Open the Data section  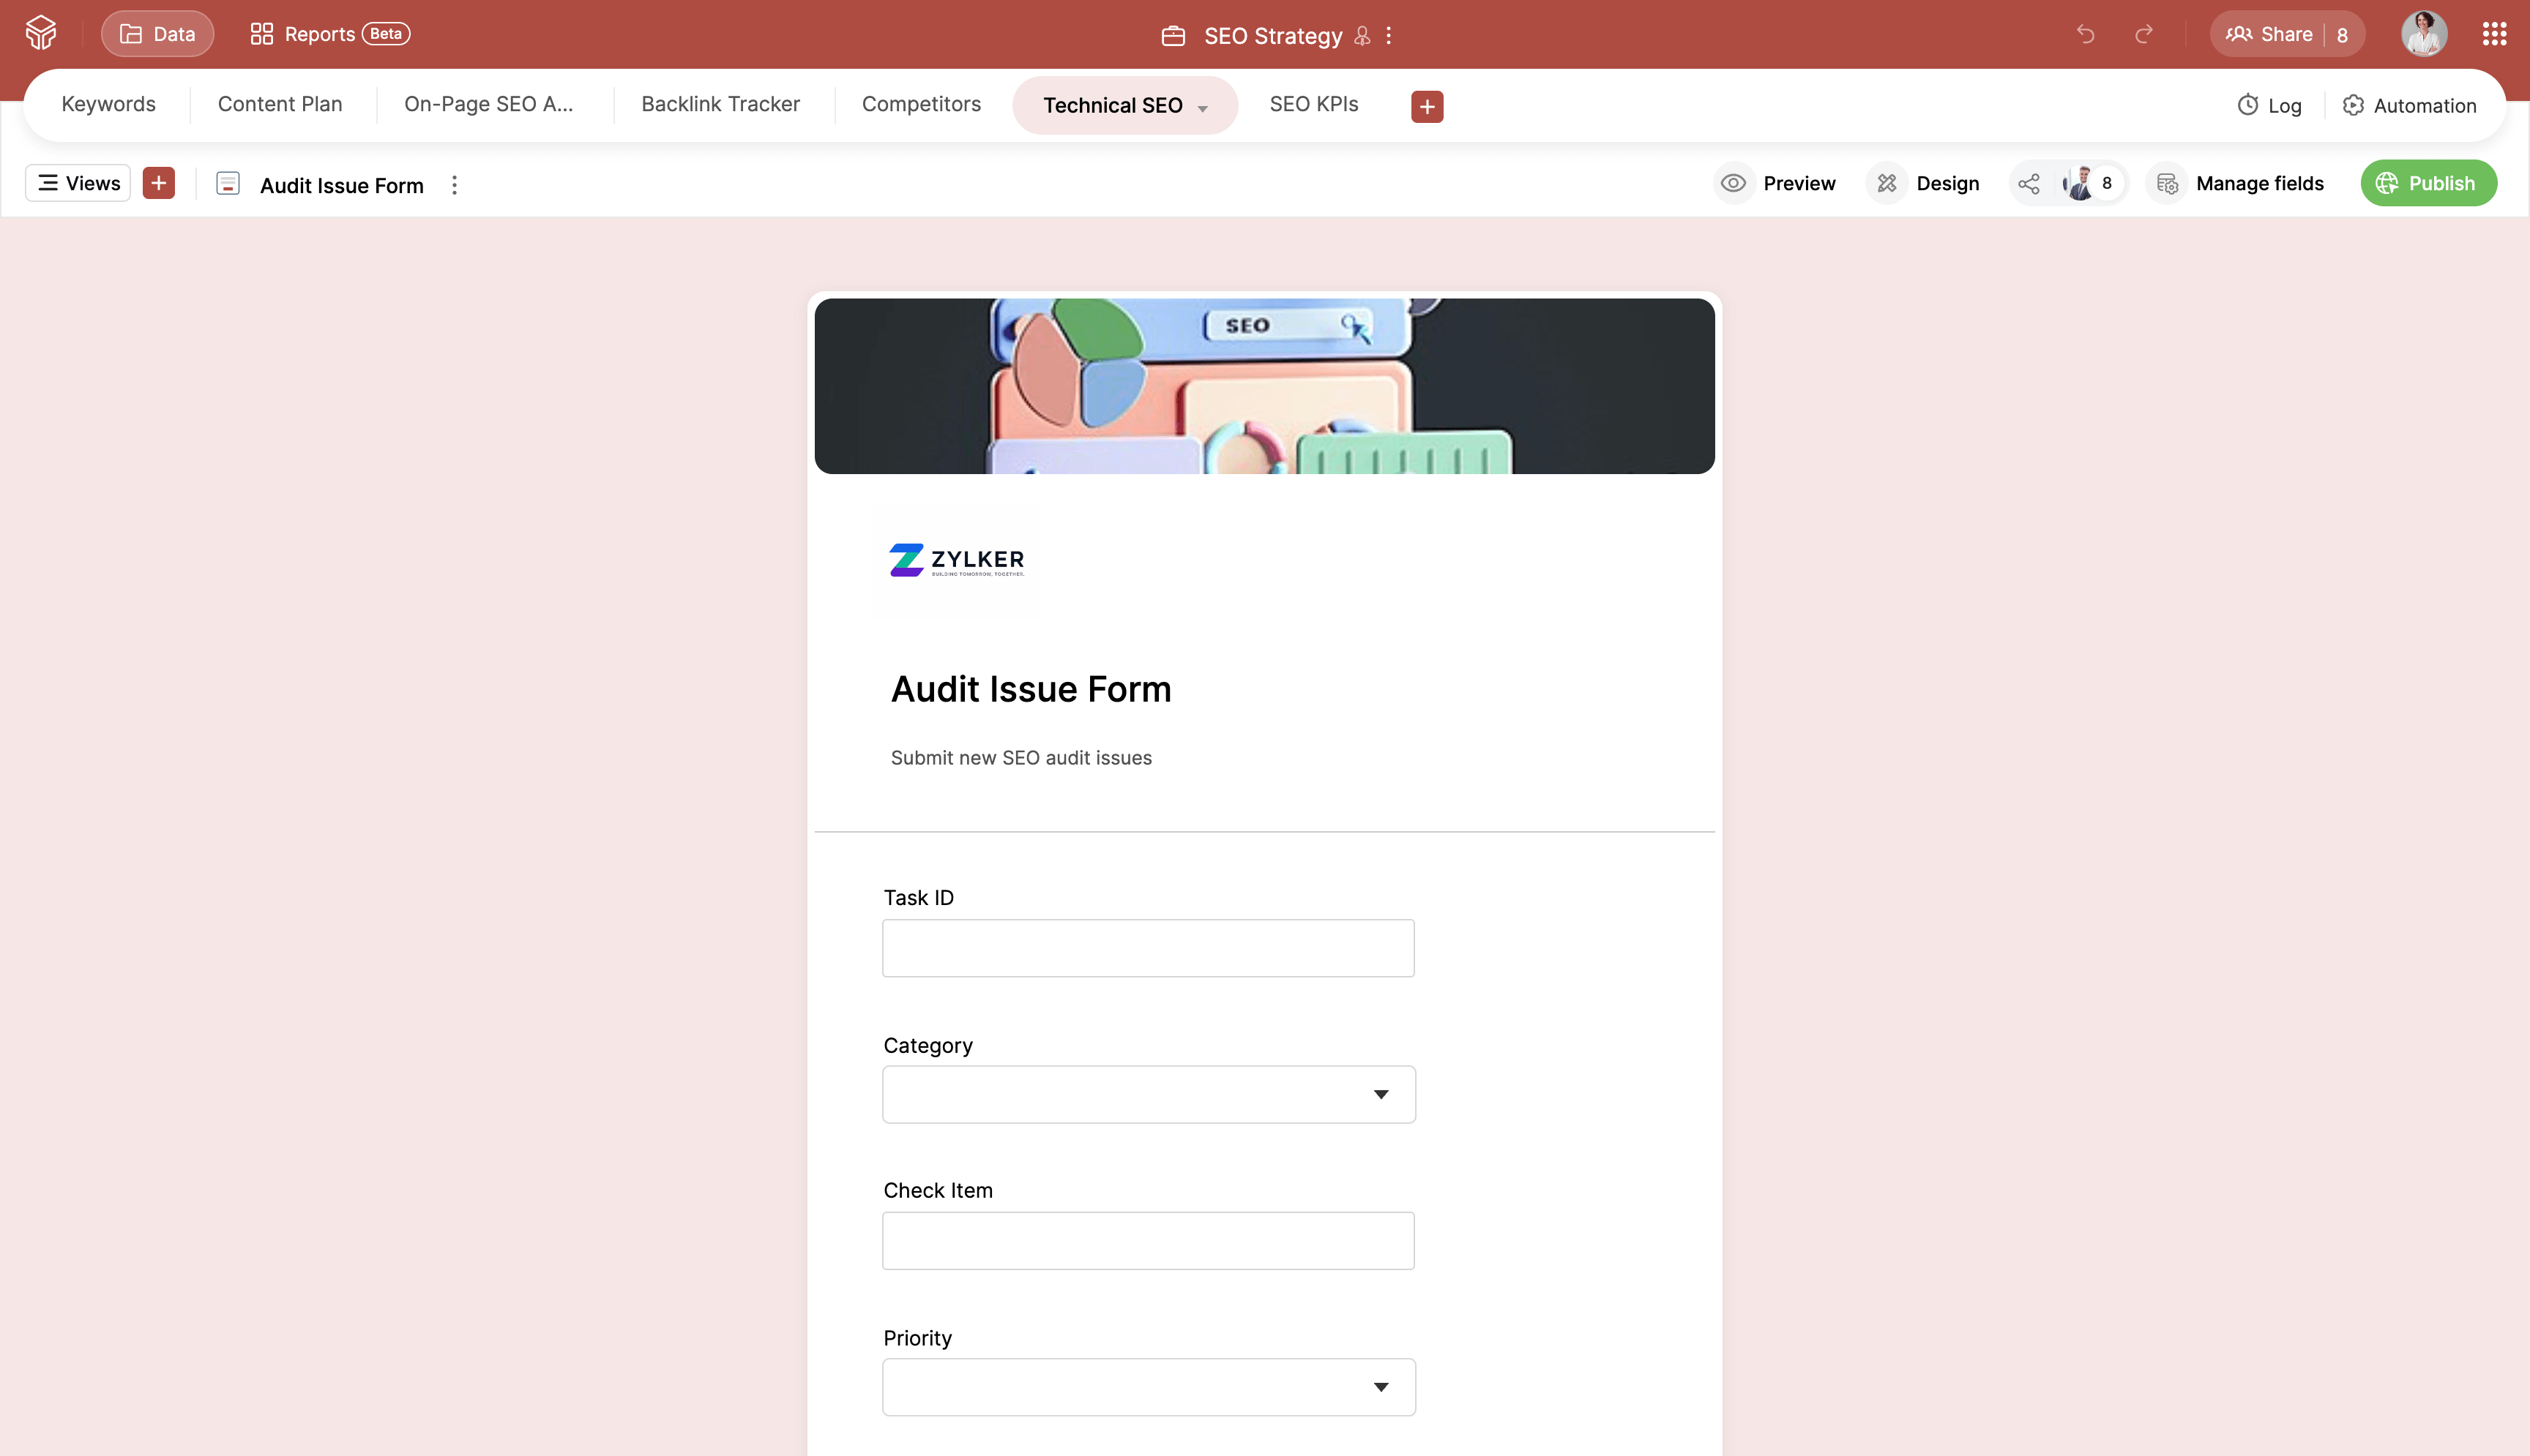pos(157,34)
